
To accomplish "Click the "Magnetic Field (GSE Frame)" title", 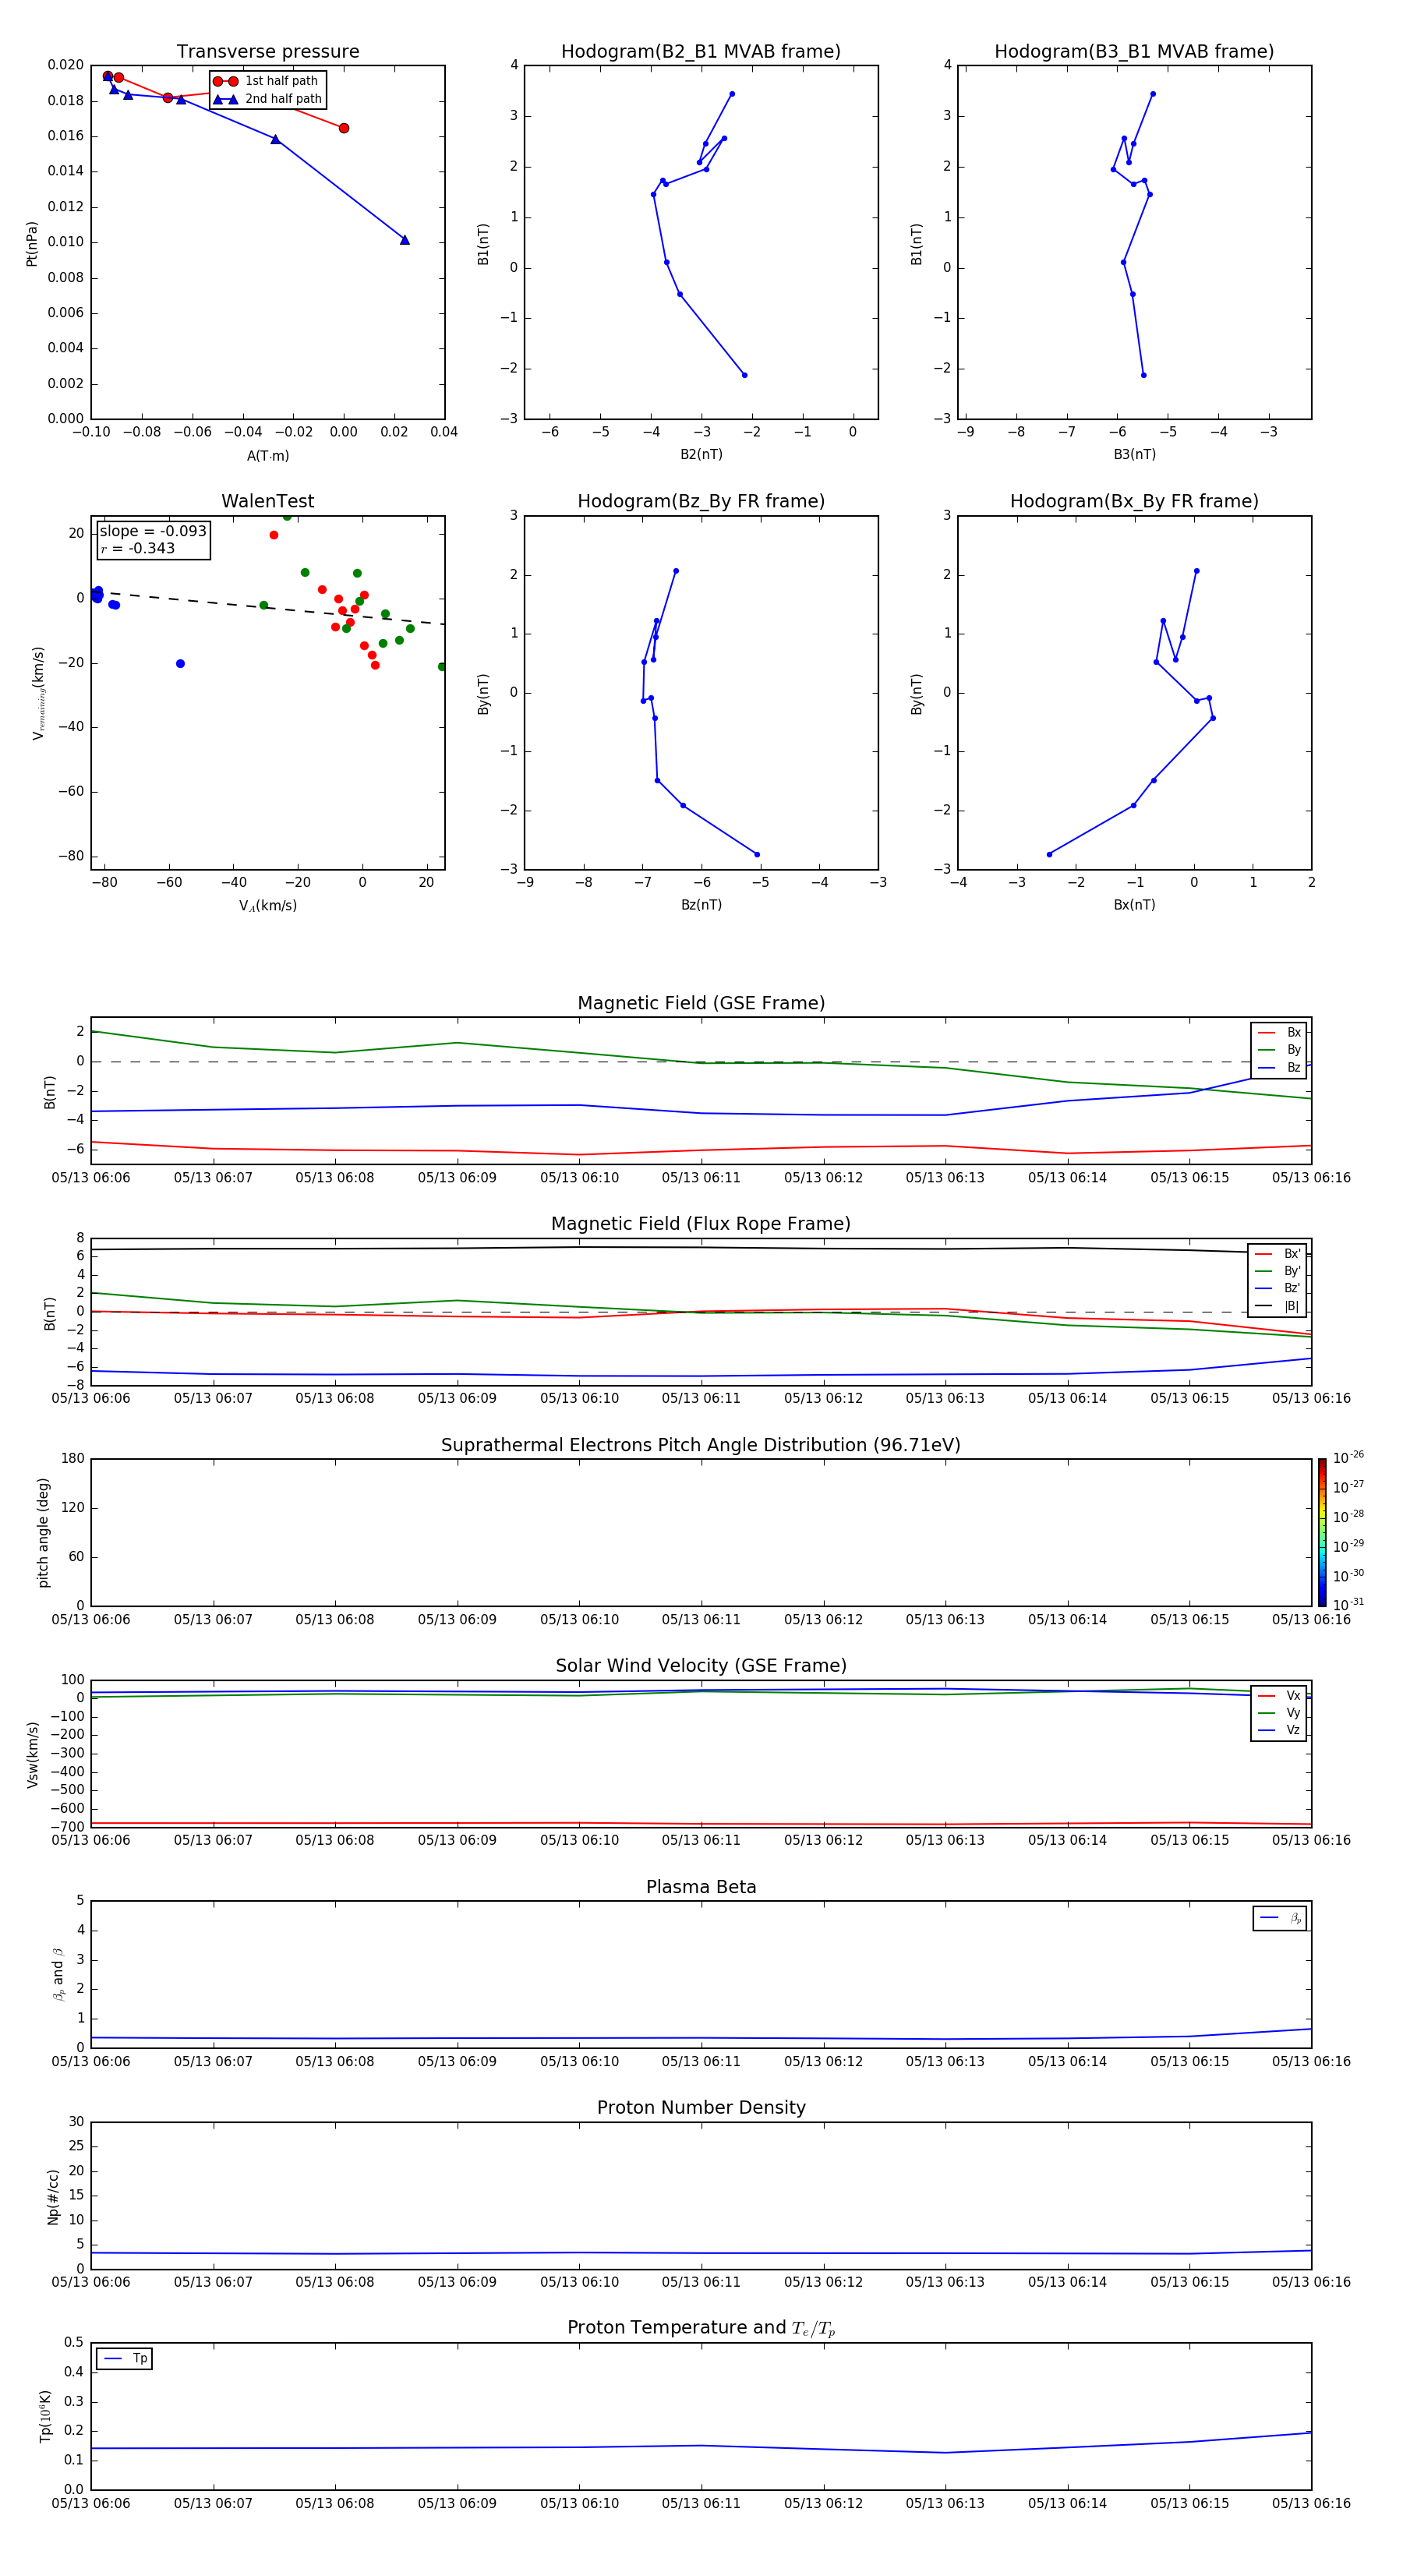I will [x=701, y=1002].
